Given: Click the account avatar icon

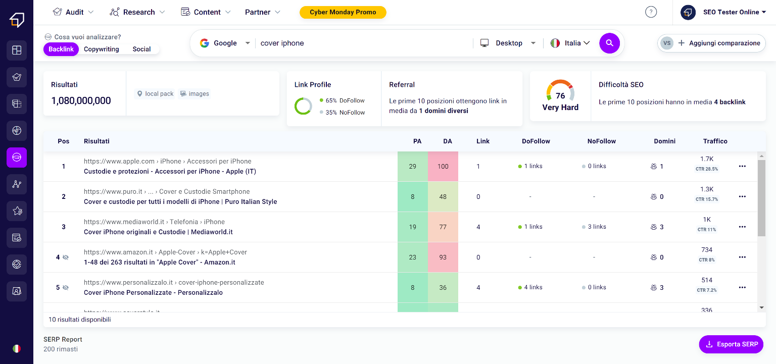Looking at the screenshot, I should (688, 12).
